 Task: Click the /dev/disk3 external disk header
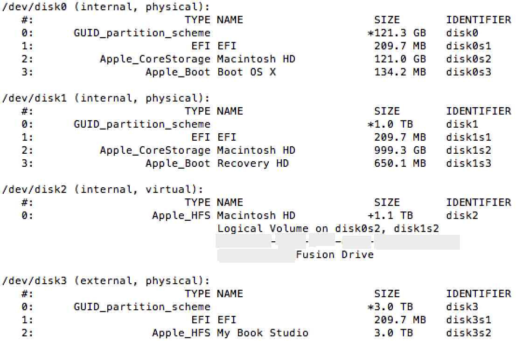click(106, 281)
